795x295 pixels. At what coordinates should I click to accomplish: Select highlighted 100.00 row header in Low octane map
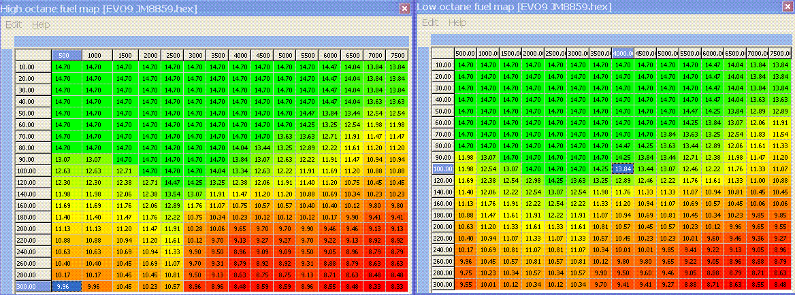442,168
